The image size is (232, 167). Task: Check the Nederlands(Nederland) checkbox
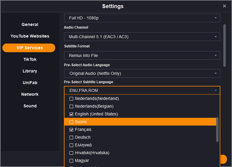[x=71, y=98]
